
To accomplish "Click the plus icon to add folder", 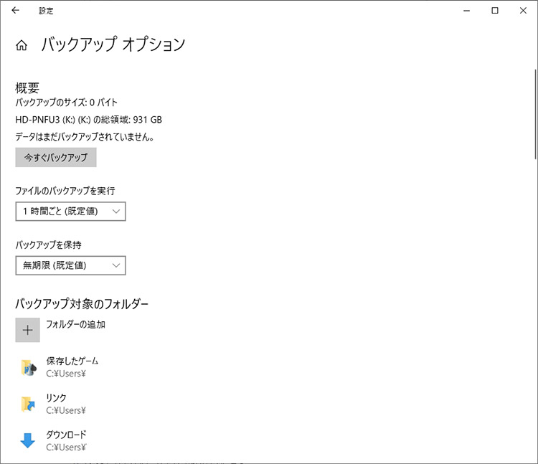I will (28, 330).
